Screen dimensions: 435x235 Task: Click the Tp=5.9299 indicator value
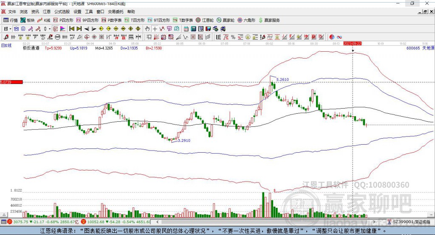tap(53, 48)
